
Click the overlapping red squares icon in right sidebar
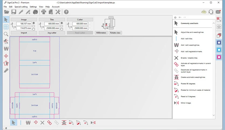(x=219, y=35)
